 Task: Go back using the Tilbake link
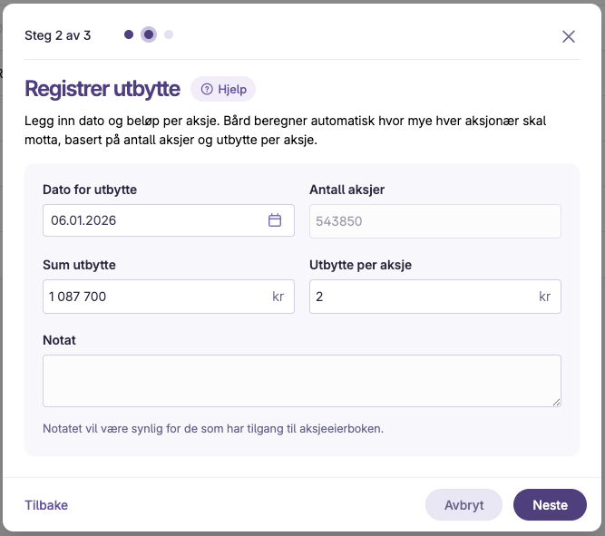coord(46,505)
